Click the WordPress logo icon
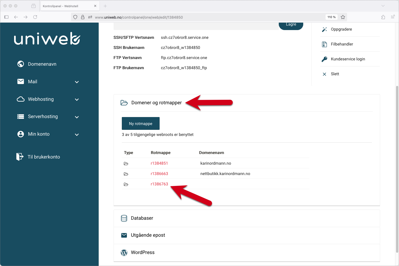Screen dimensions: 399x266 click(124, 253)
